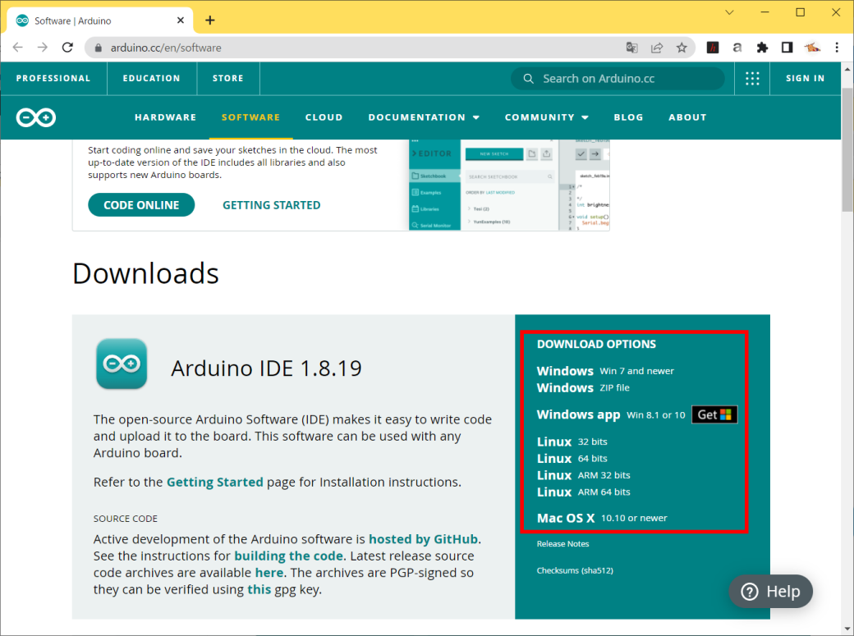Click the Arduino IDE app icon beside the version title
Screen dimensions: 854x636
(x=122, y=363)
